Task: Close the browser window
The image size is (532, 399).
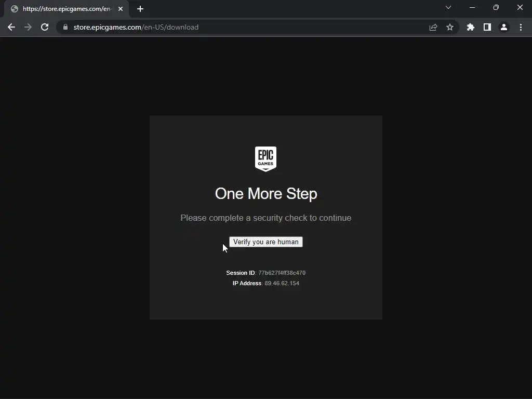Action: tap(520, 7)
